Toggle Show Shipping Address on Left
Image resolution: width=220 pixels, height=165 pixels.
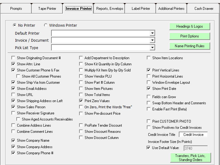pos(13,101)
